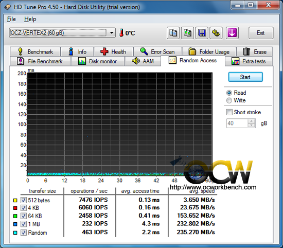Click the 0°C temperature reading
283x248 pixels.
pyautogui.click(x=130, y=33)
